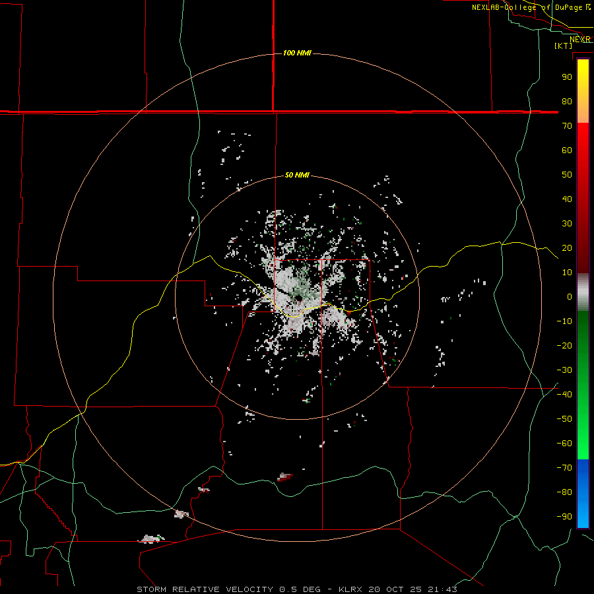This screenshot has height=594, width=594.
Task: Click the 50 NMI range ring label
Action: (x=297, y=175)
